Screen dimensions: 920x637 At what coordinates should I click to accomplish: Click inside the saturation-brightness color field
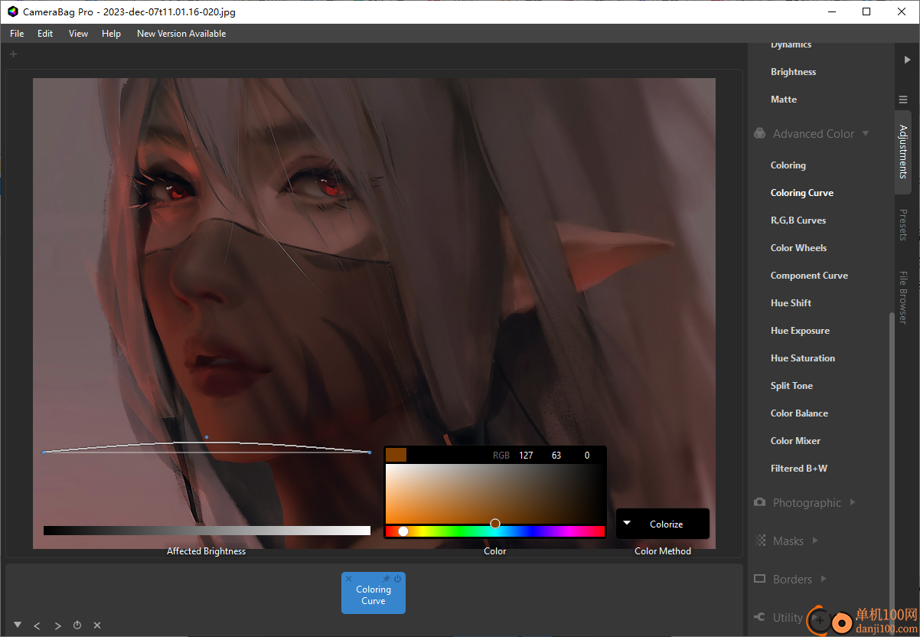(x=494, y=494)
